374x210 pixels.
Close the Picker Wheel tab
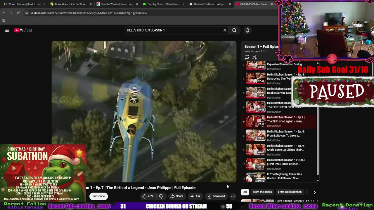[x=91, y=4]
